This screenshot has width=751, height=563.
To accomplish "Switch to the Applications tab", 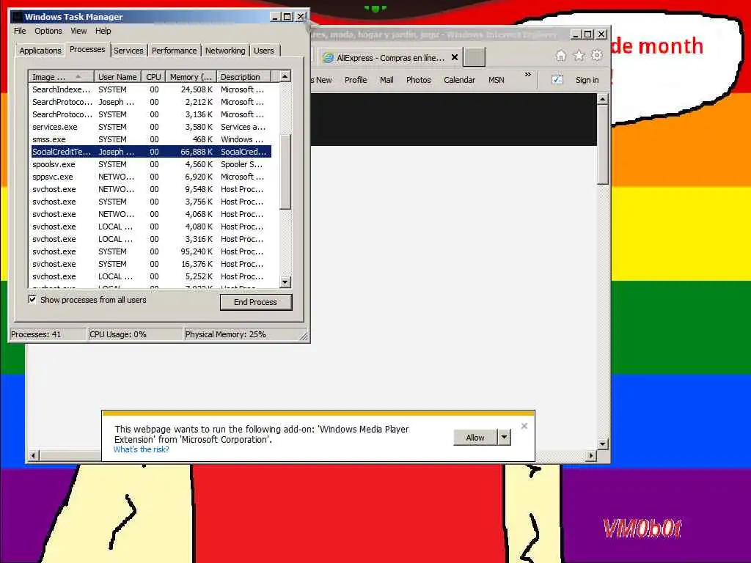I will pos(40,51).
